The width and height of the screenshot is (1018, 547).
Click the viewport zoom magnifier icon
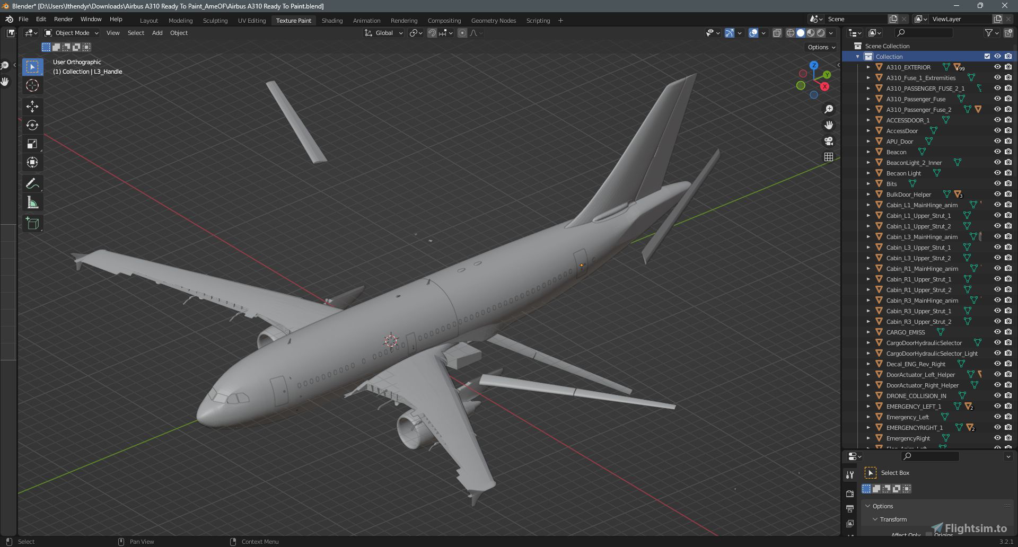(829, 109)
